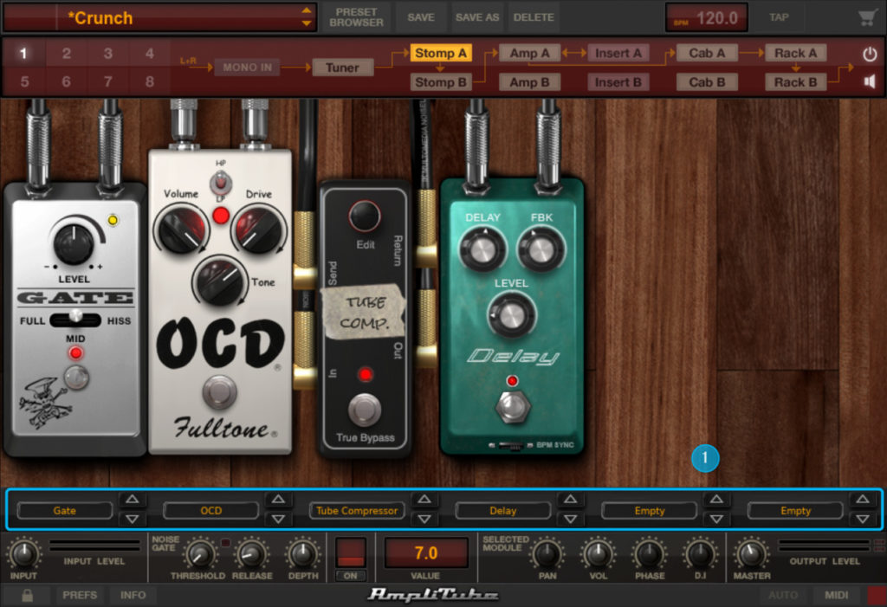The image size is (887, 607).
Task: Flip the OCD HP/LP toggle switch
Action: click(221, 184)
